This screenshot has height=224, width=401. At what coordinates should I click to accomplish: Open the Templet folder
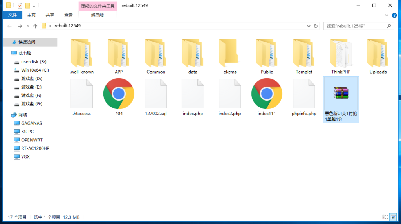[304, 56]
